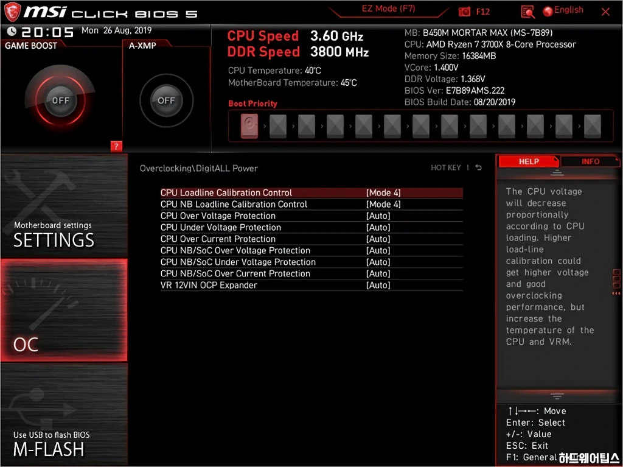The width and height of the screenshot is (623, 467).
Task: Select the CPU Loadline Calibration Control row label
Action: [x=226, y=192]
